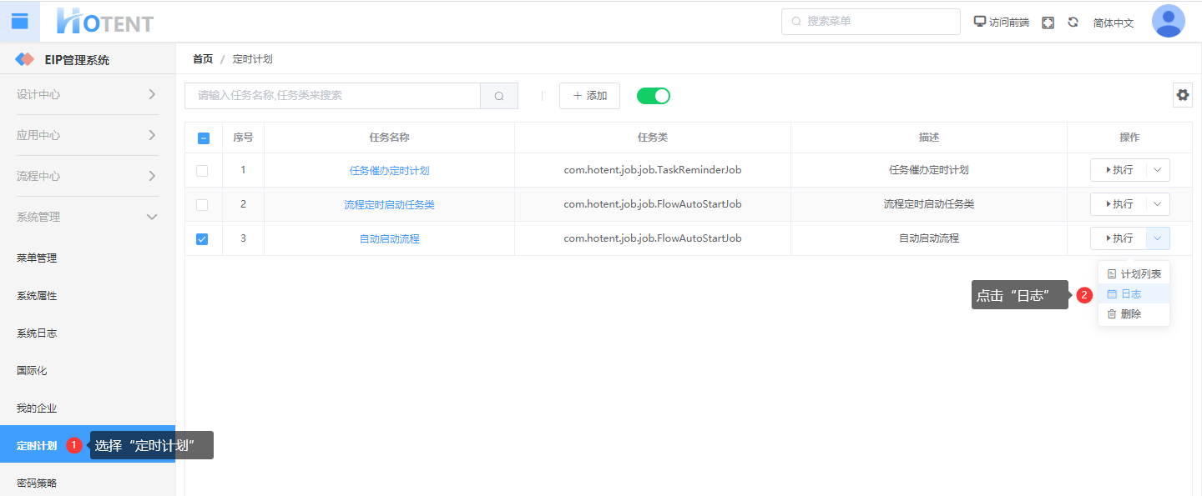Viewport: 1202px width, 496px height.
Task: Open the table settings gear icon
Action: 1182,95
